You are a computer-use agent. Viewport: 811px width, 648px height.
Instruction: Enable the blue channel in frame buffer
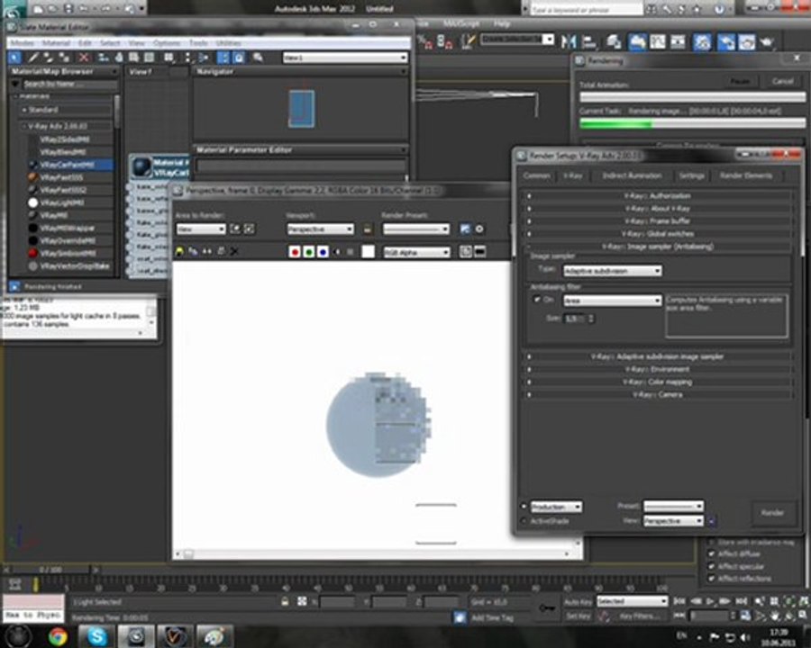click(x=322, y=253)
